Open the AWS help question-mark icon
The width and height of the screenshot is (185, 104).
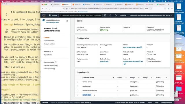click(116, 15)
